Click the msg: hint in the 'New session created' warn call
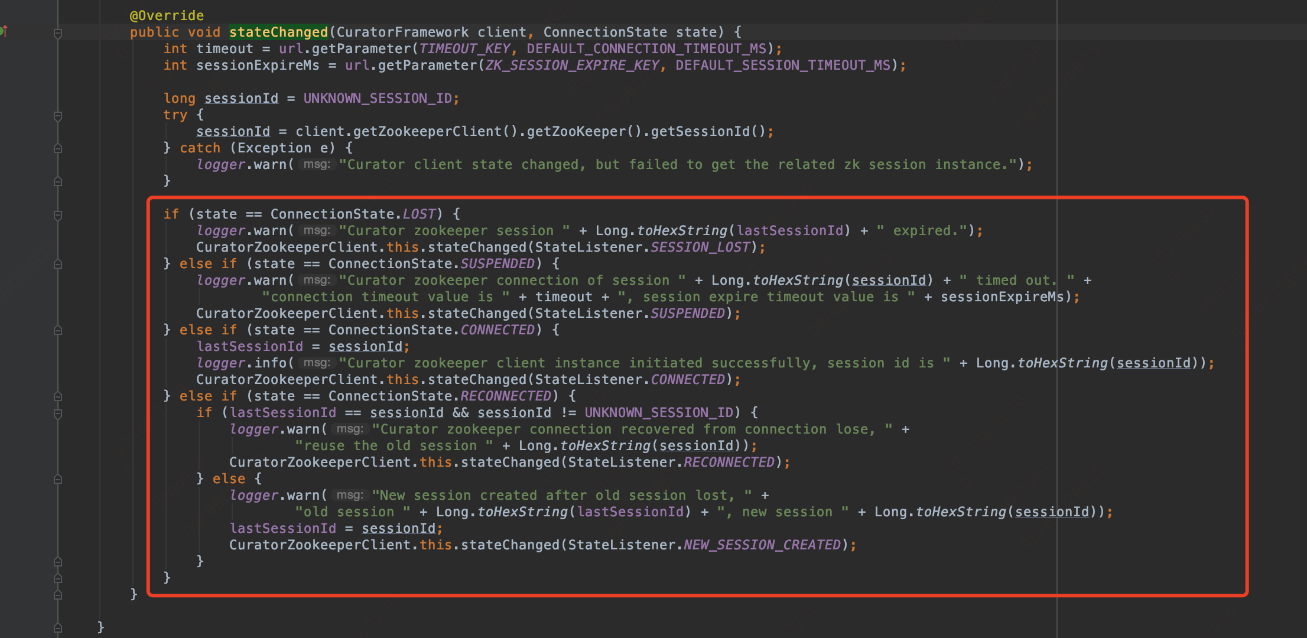 [350, 495]
